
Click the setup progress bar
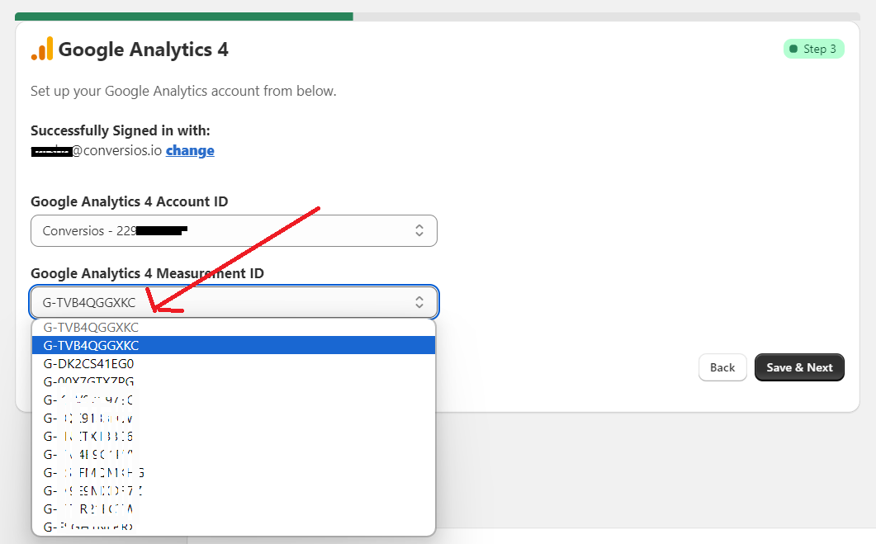[438, 17]
